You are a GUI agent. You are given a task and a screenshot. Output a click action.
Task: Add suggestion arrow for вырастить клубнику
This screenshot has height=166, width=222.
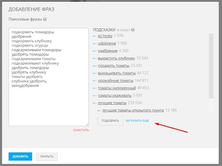95,58
